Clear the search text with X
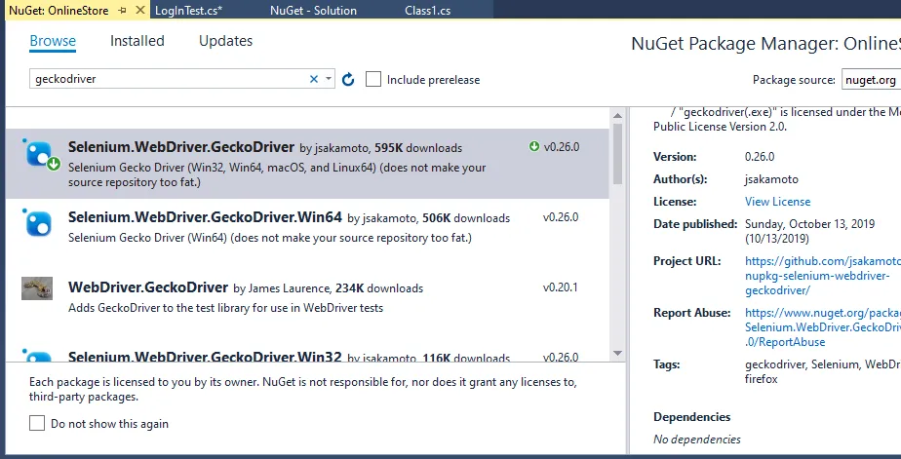 [314, 79]
